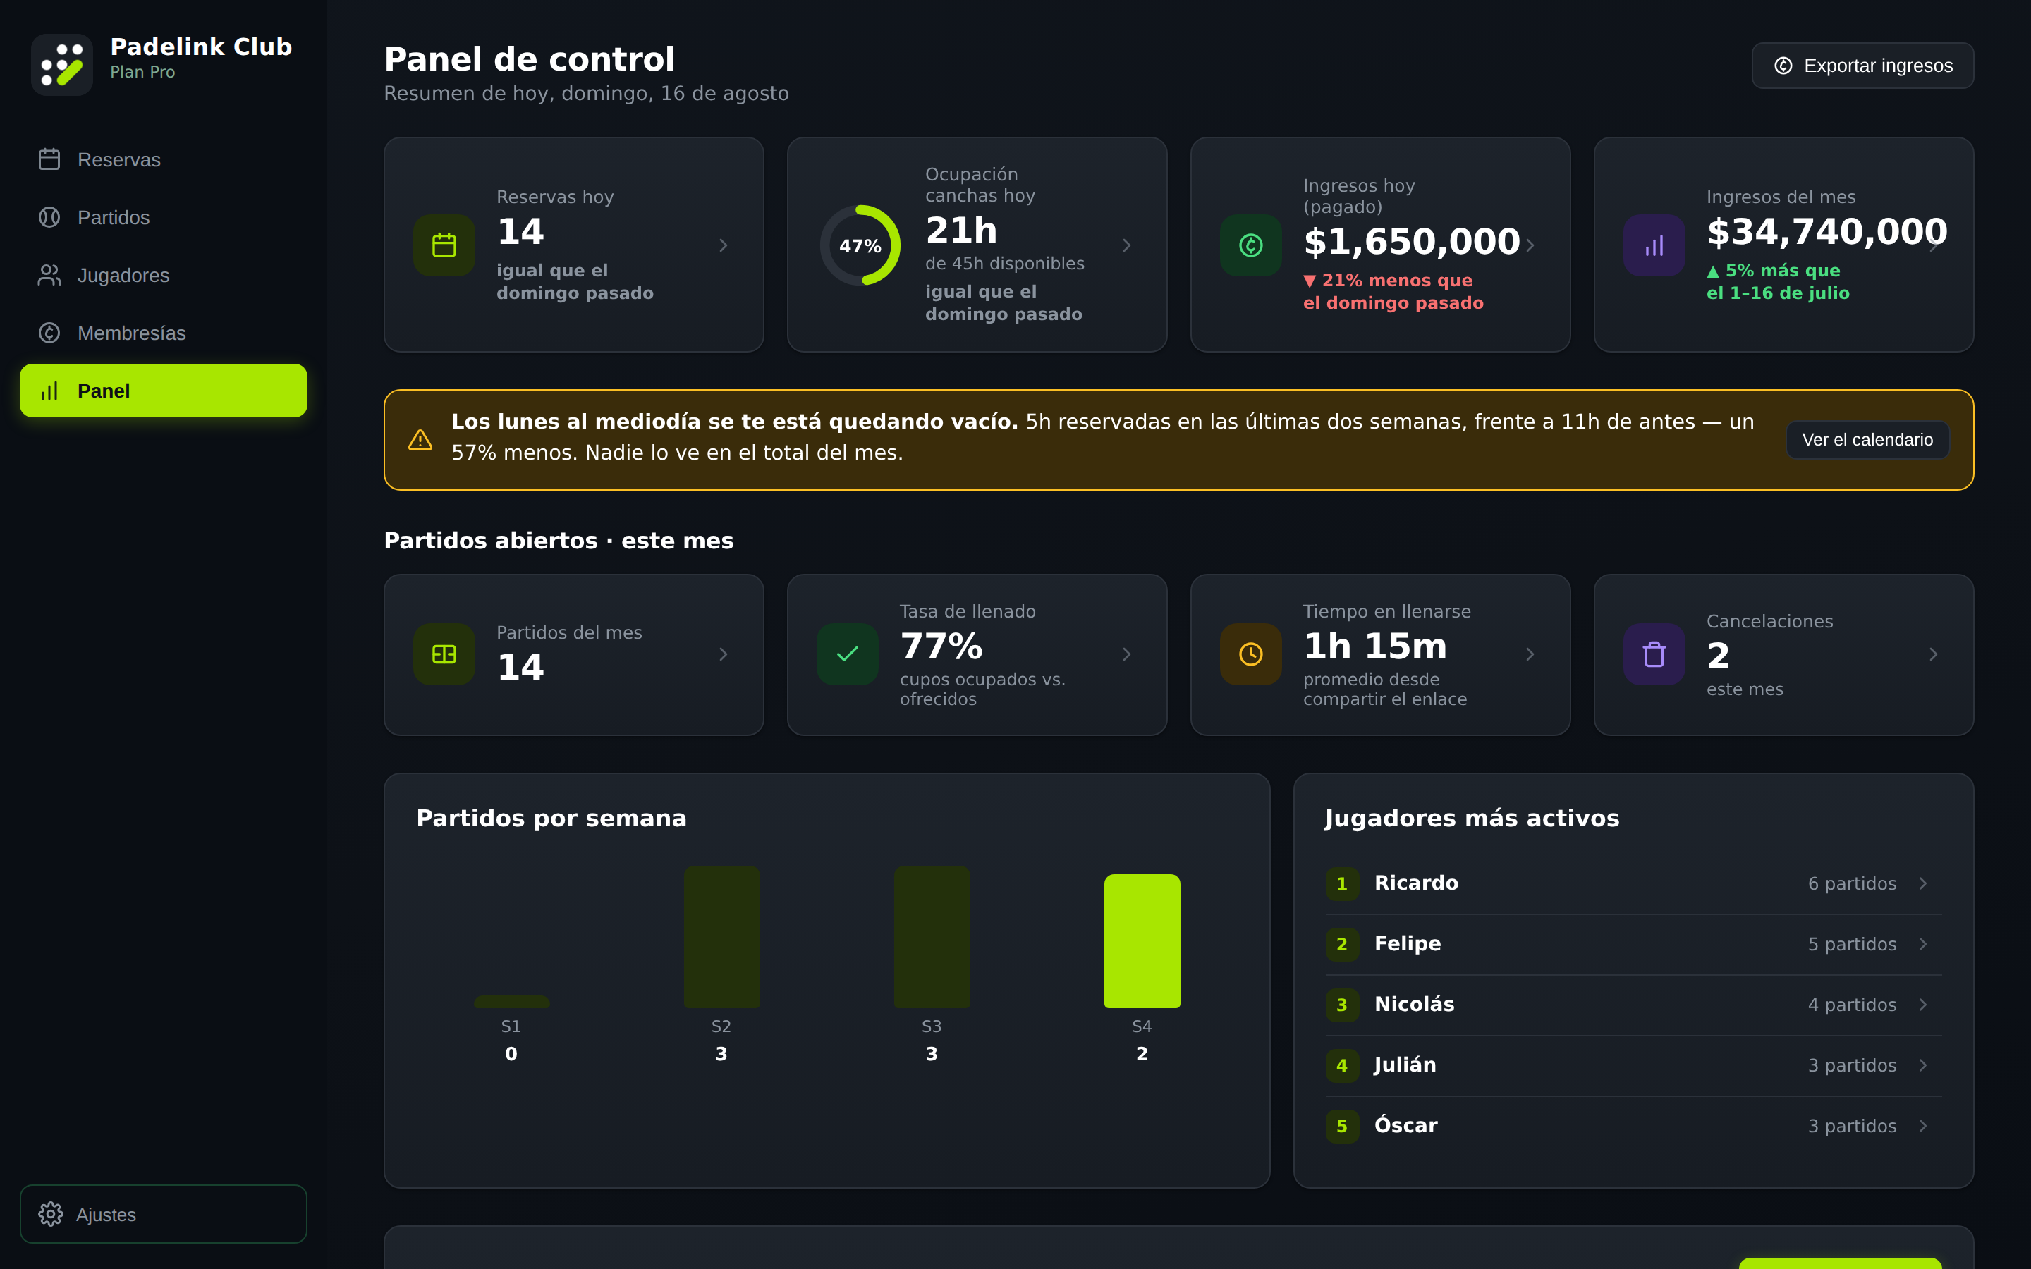The width and height of the screenshot is (2031, 1269).
Task: Click rank badge 4 next to Julián
Action: coord(1342,1065)
